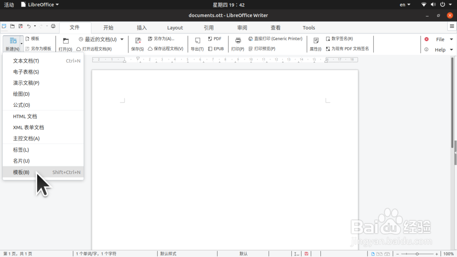This screenshot has width=457, height=257.
Task: Click the 打印(P) print icon
Action: coord(238,41)
